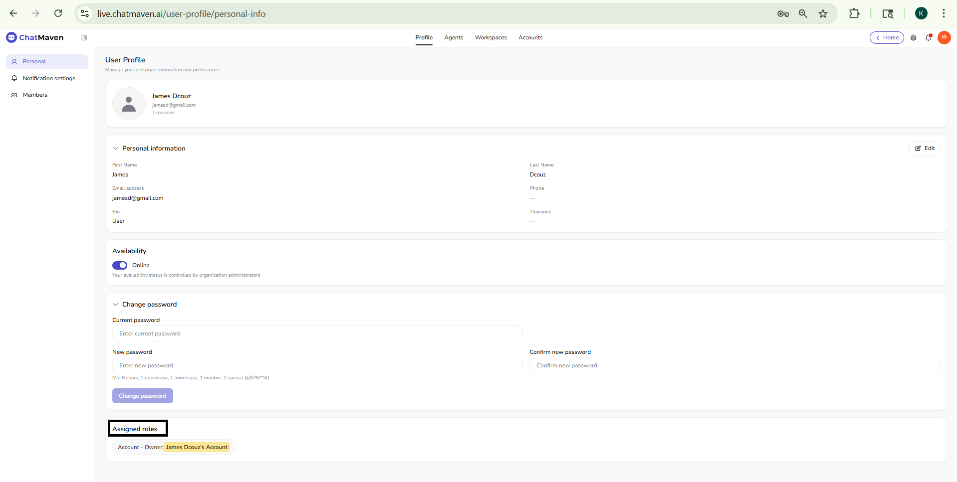Screen dimensions: 957x482
Task: Click the profile placeholder avatar image
Action: point(129,104)
